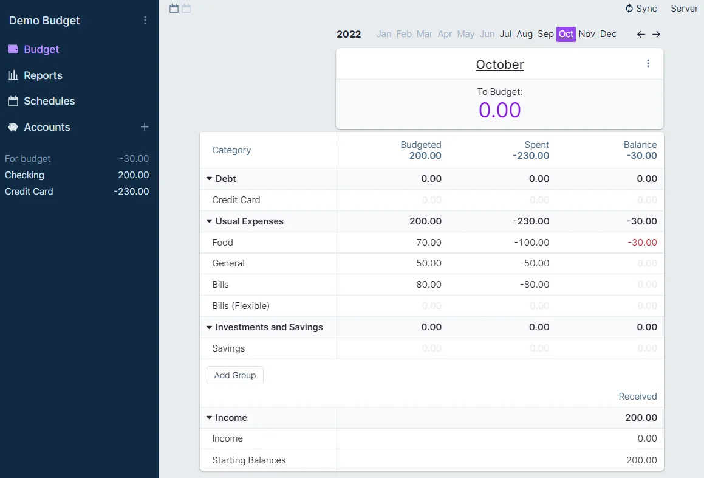The image size is (704, 478).
Task: Collapse the Investments and Savings group
Action: pos(210,327)
